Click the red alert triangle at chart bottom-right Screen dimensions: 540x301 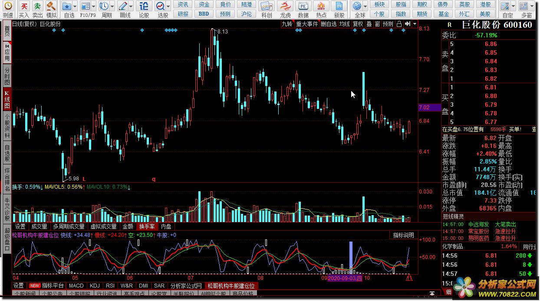[409, 278]
